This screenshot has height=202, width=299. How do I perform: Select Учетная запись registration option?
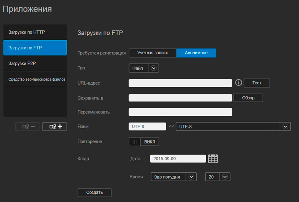click(x=153, y=53)
